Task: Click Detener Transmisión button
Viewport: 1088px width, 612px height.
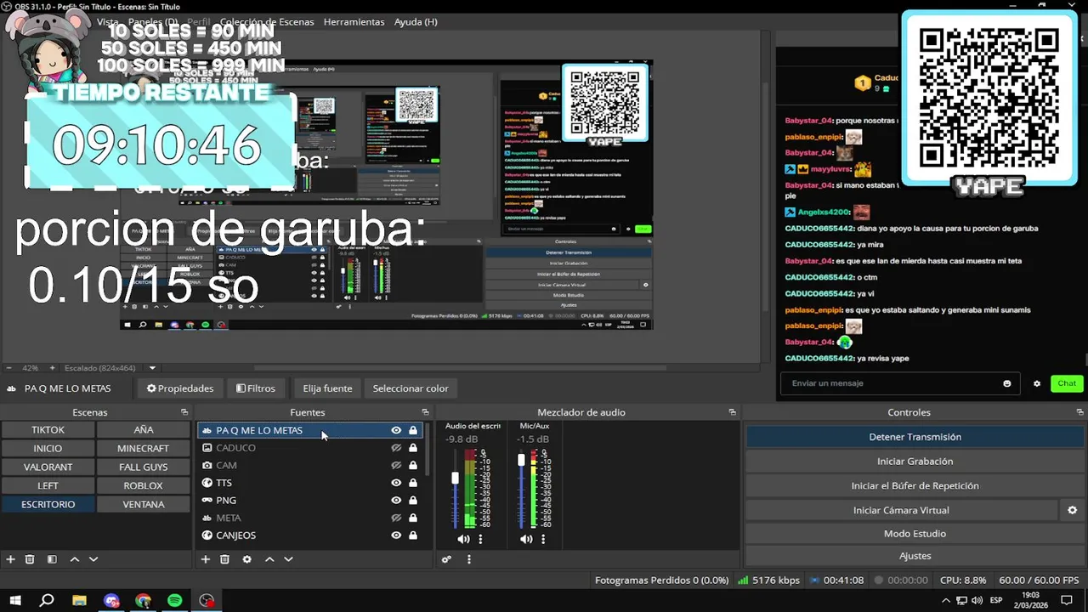Action: point(915,437)
